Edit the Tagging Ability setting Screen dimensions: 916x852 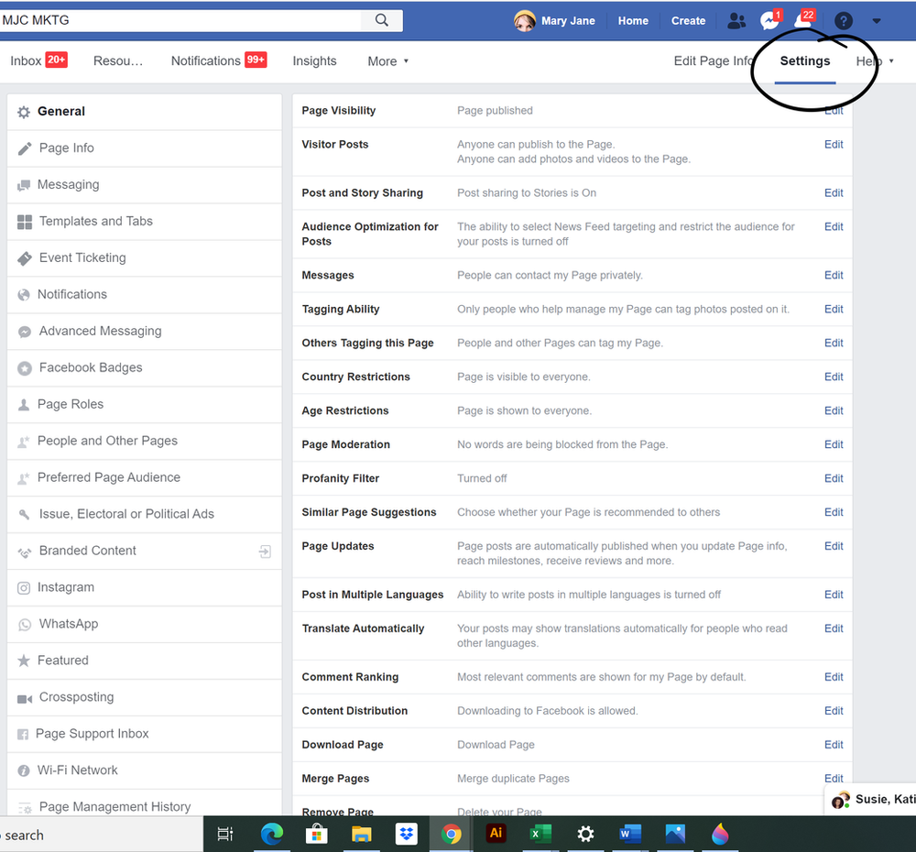tap(833, 309)
